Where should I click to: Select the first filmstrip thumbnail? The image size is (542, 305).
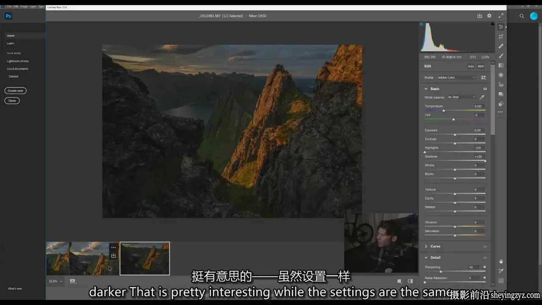58,258
